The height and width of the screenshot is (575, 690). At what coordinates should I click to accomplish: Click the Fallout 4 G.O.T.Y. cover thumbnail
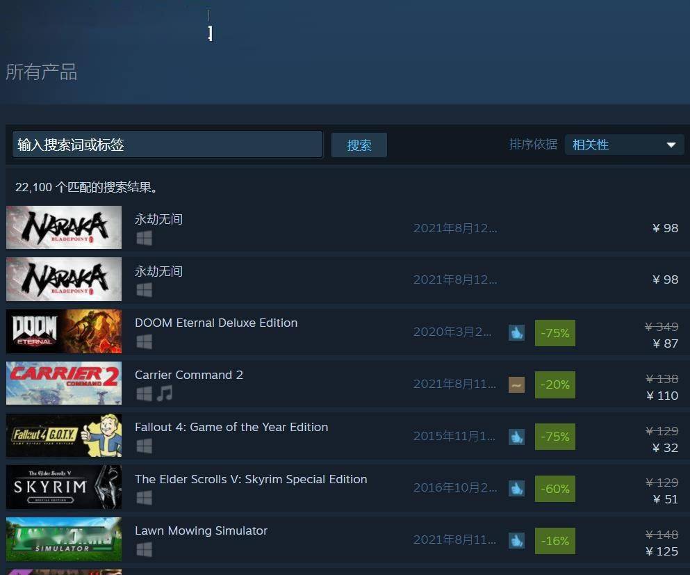coord(64,435)
